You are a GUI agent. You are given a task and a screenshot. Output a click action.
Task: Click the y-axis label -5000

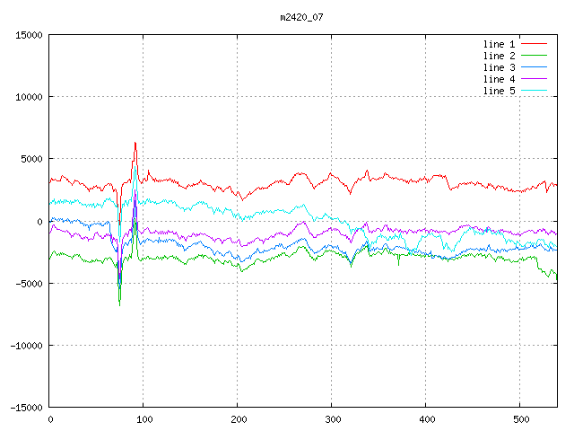pyautogui.click(x=29, y=284)
